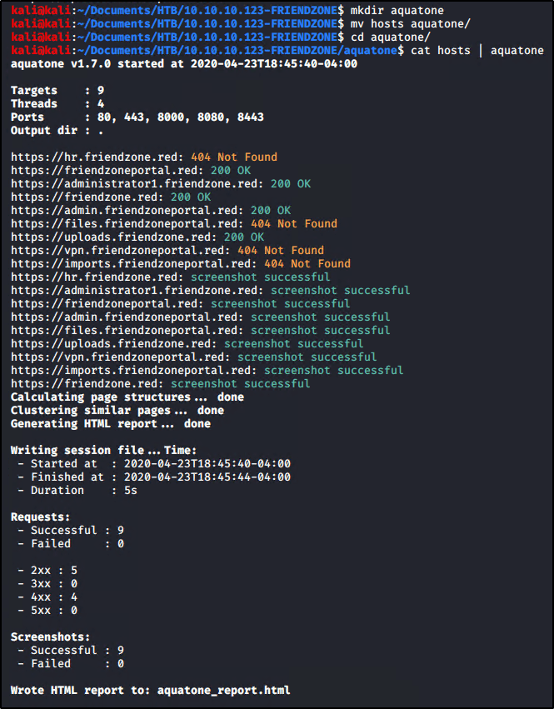Click uploads.friendzone.red URL on screenshot successful line
Screen dimensions: 554x709
(114, 343)
